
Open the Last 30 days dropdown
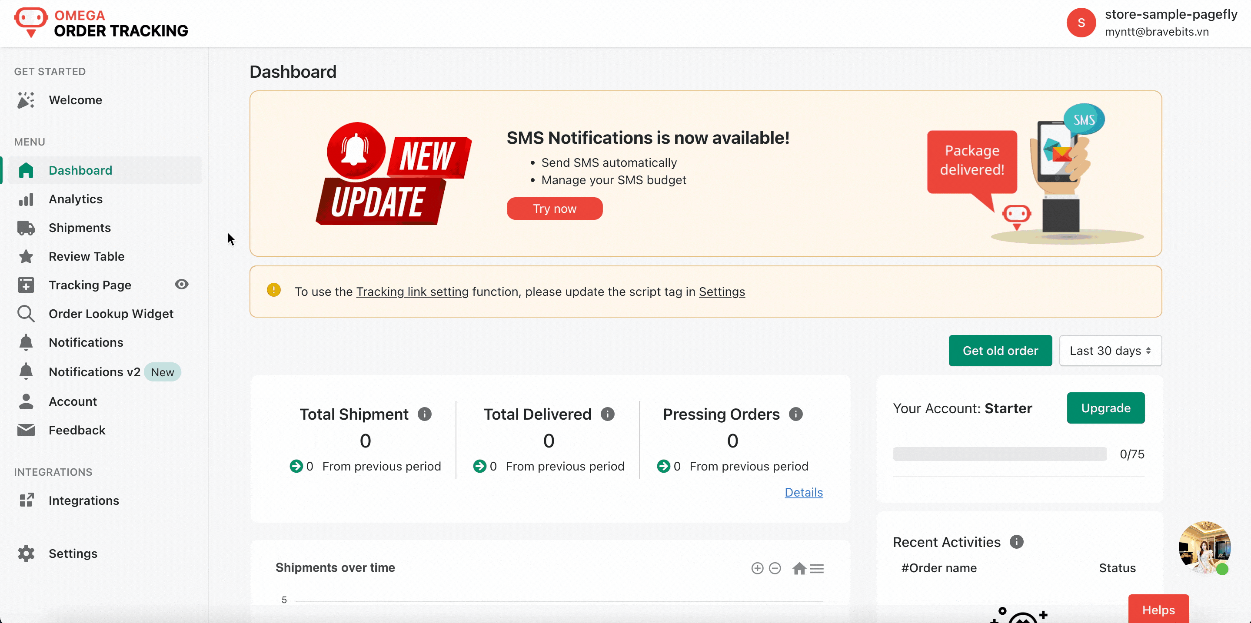point(1110,350)
